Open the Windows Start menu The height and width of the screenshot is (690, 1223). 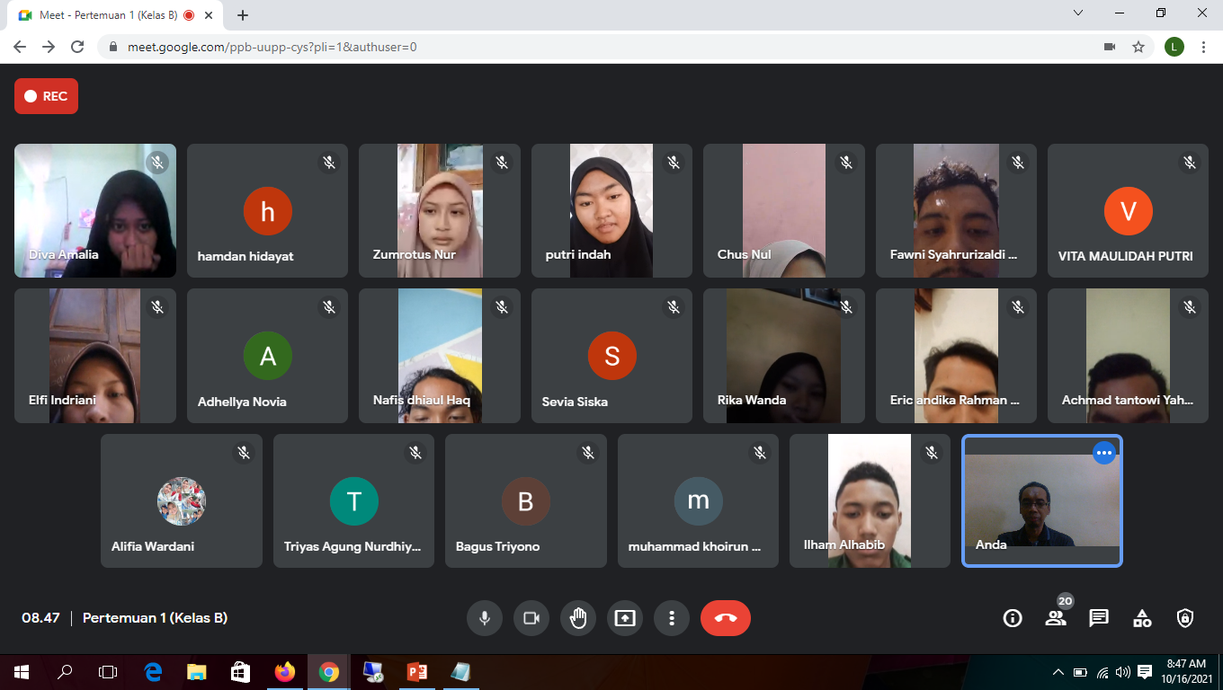click(22, 671)
